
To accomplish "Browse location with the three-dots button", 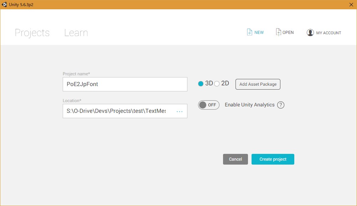I will [x=180, y=111].
